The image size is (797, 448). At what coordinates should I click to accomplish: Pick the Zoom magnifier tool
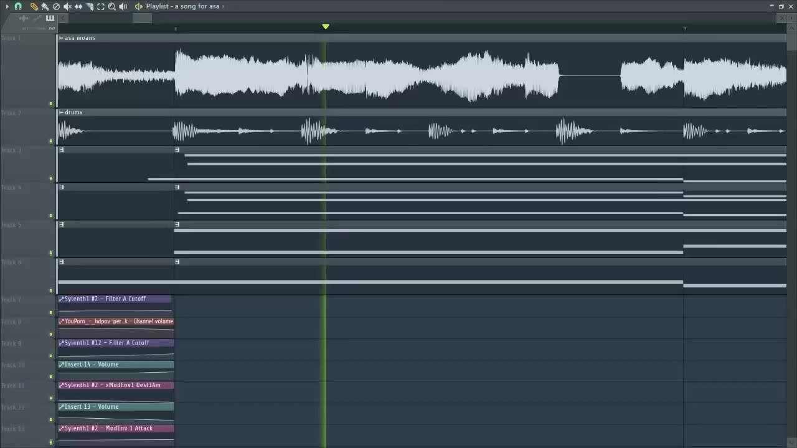click(112, 6)
